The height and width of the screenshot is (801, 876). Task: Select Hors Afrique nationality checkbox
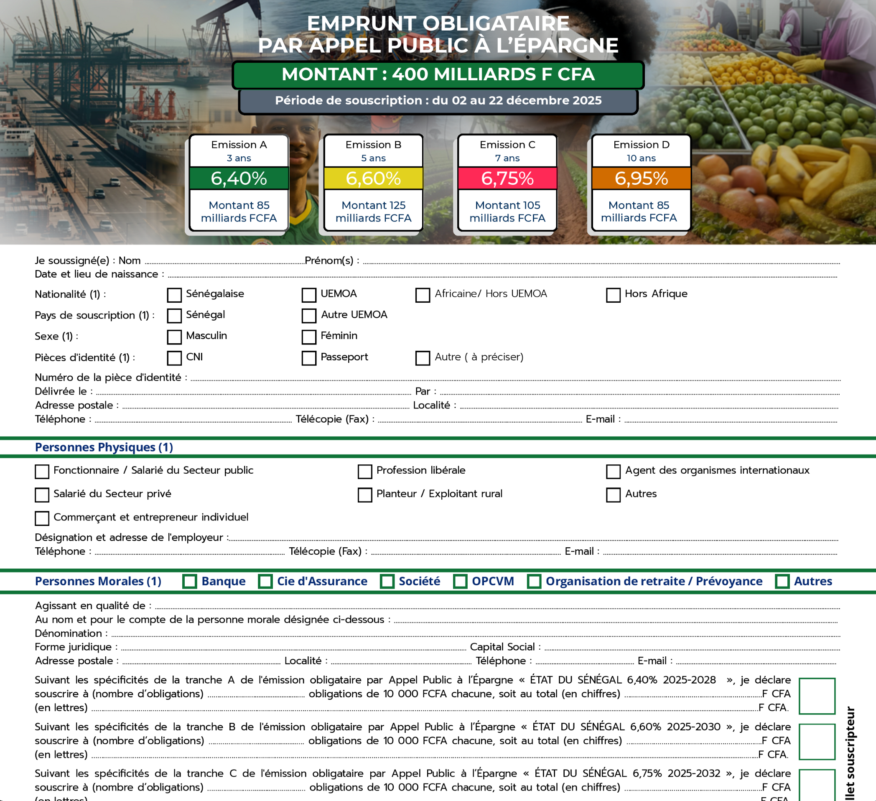(x=613, y=295)
